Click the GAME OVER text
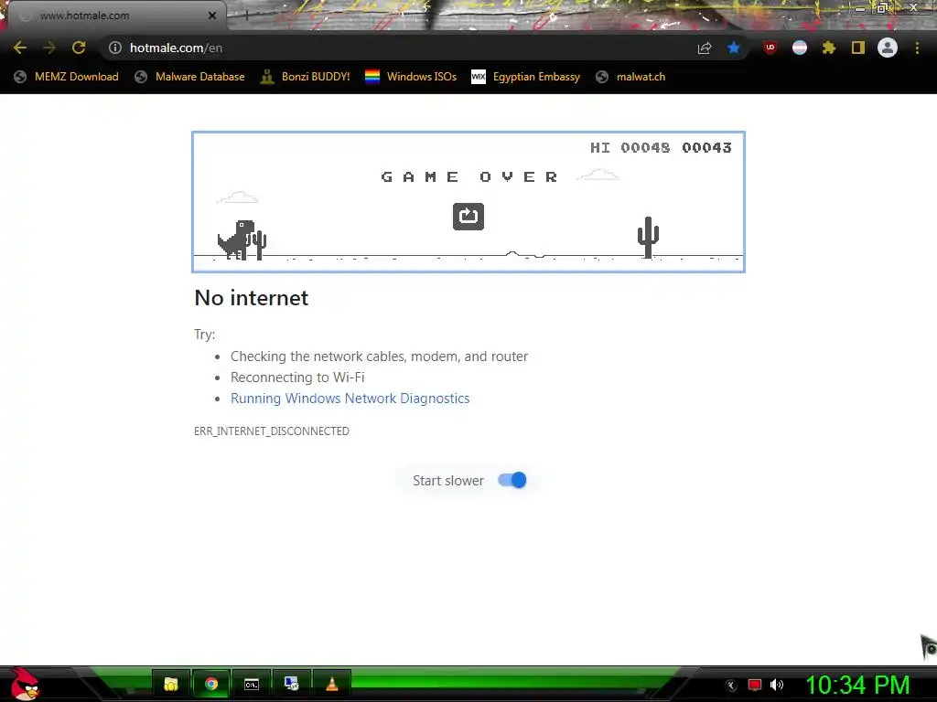Viewport: 937px width, 702px height. point(469,176)
